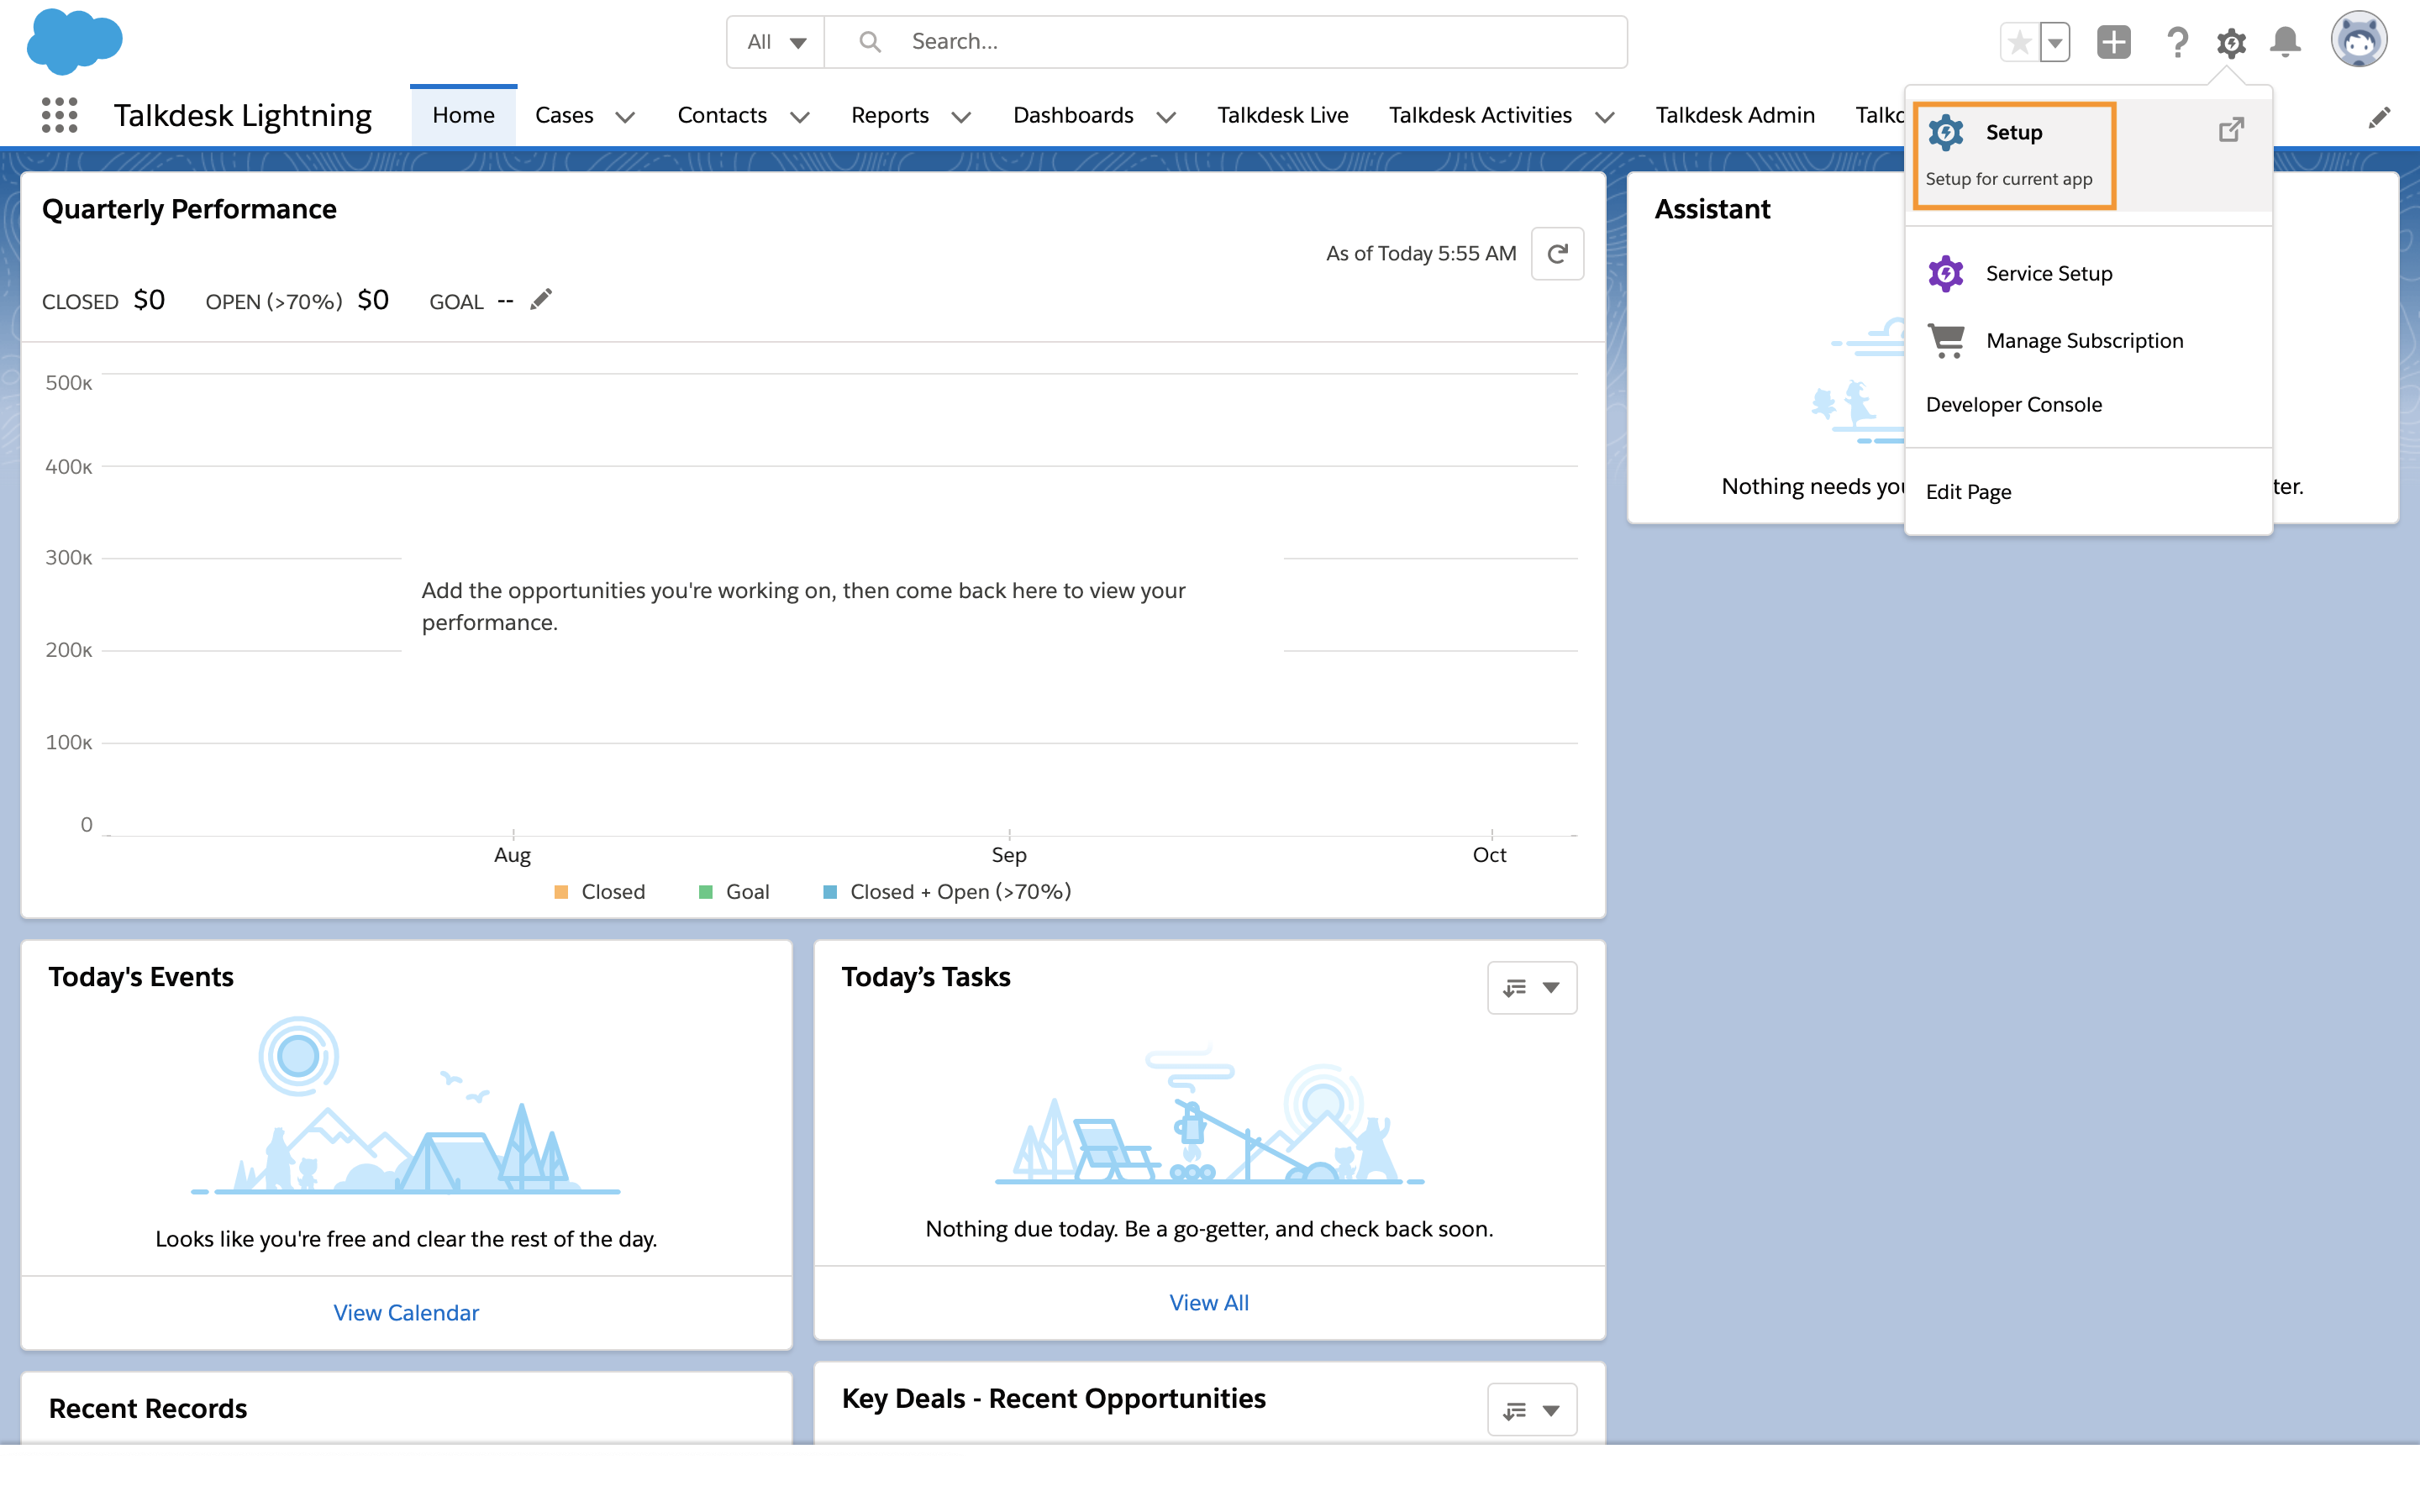Viewport: 2420px width, 1512px height.
Task: Click the View Calendar link
Action: [406, 1313]
